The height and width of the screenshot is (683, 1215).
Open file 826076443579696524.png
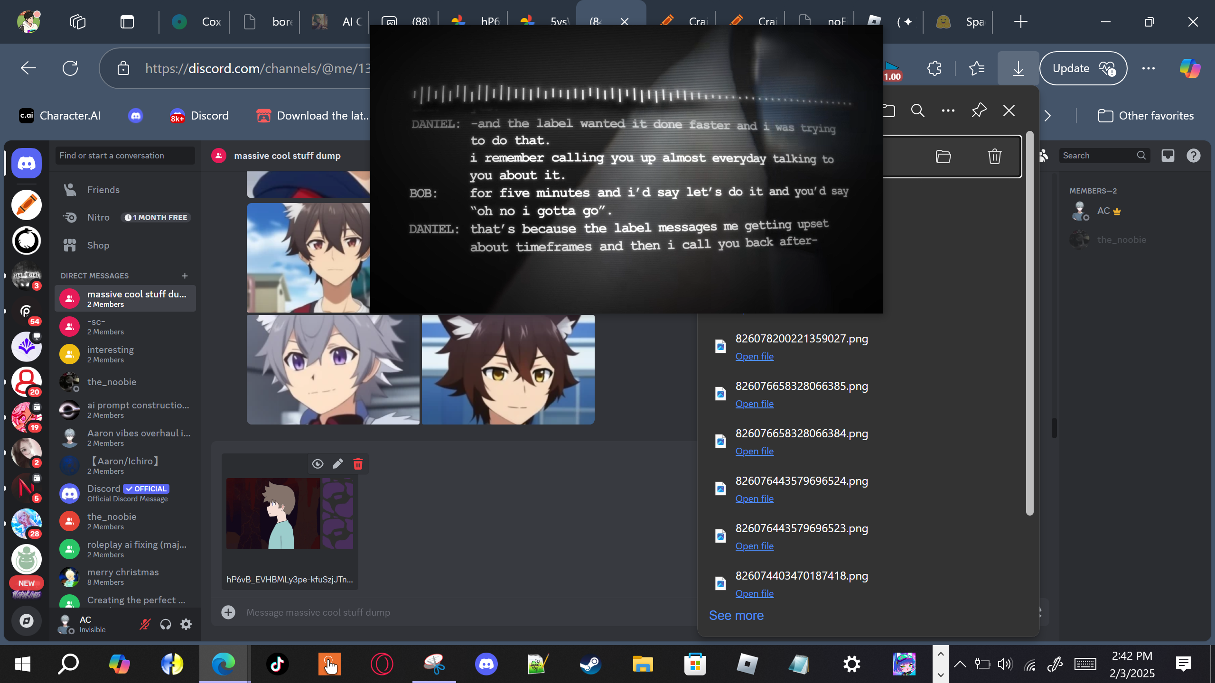click(755, 498)
